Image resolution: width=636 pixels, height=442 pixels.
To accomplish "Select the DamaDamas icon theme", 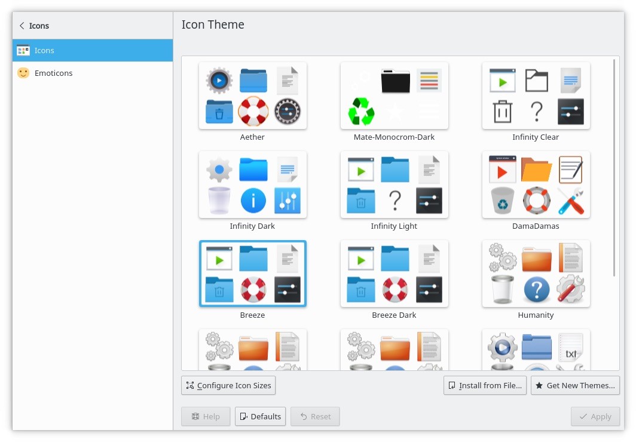I will coord(536,185).
